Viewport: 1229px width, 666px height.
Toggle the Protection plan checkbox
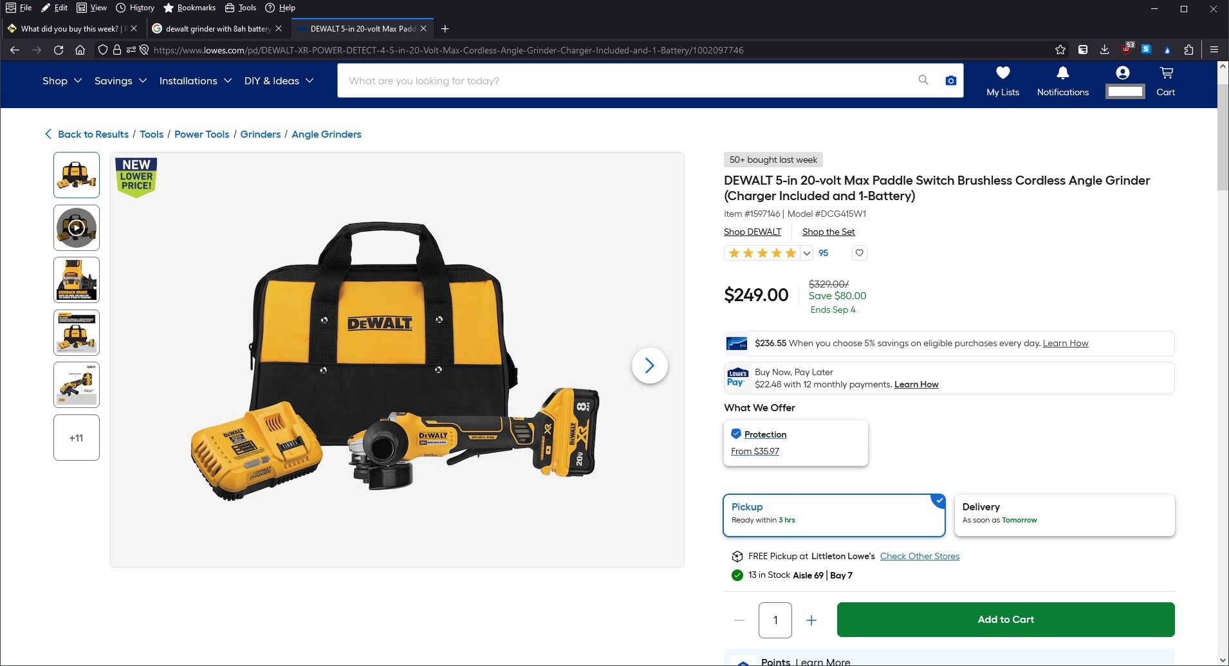[736, 434]
